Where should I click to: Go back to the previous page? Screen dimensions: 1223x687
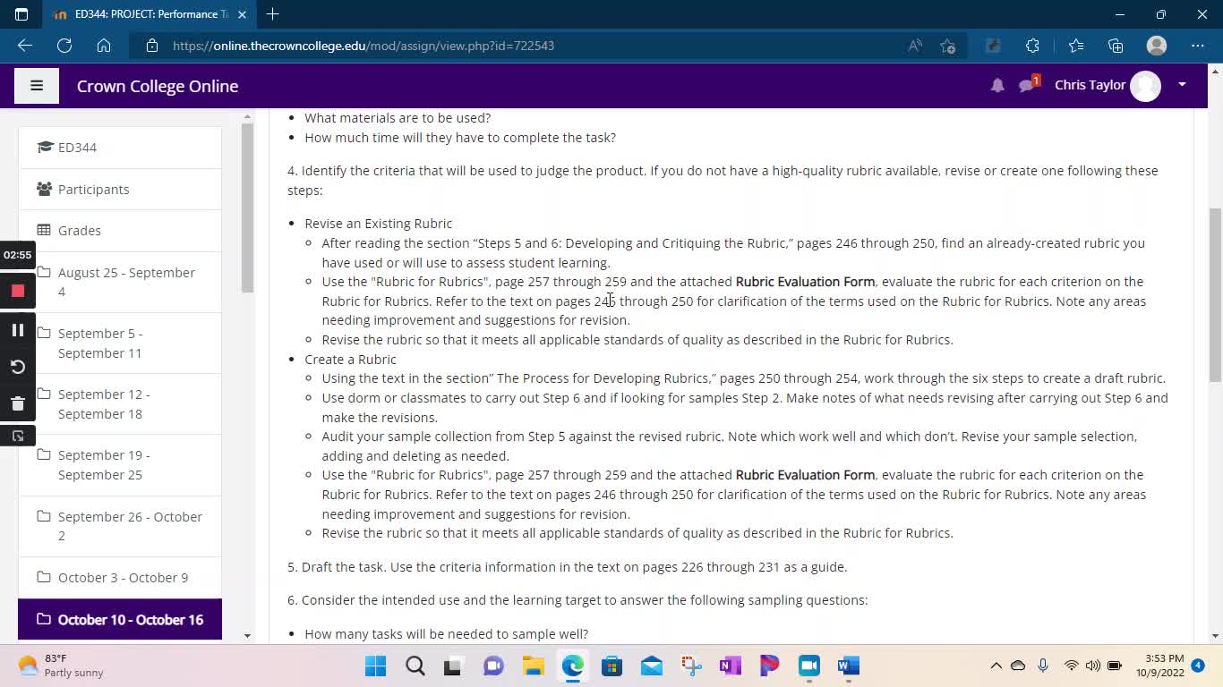25,46
